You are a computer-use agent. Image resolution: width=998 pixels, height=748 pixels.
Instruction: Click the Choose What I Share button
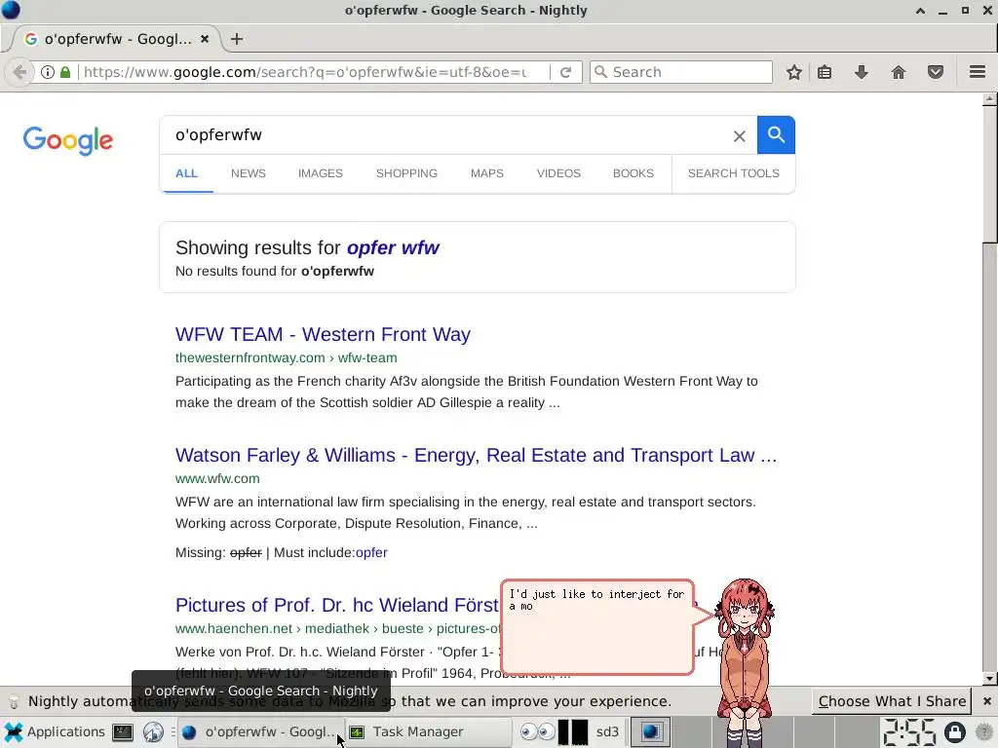(892, 701)
